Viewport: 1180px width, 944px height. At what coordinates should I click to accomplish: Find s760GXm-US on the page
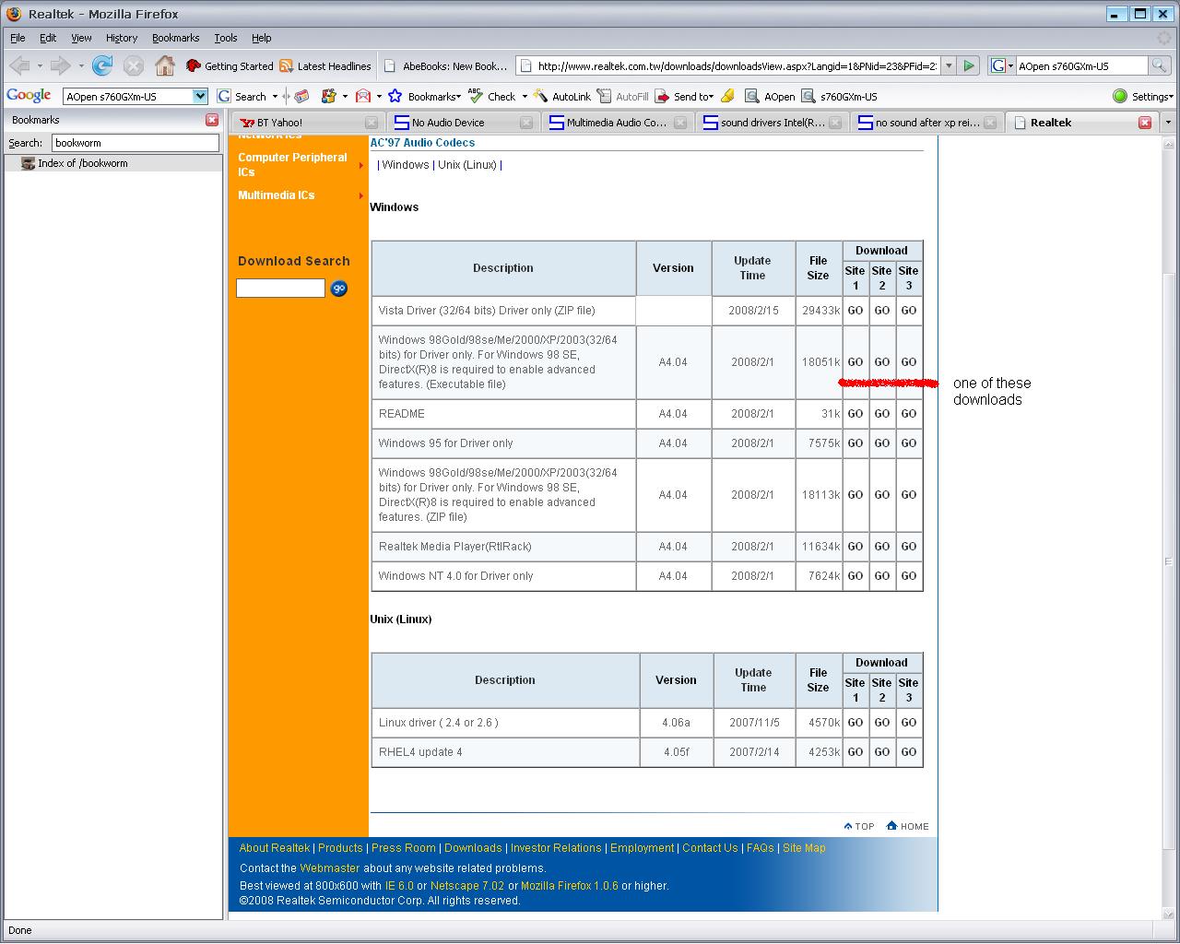click(x=840, y=96)
